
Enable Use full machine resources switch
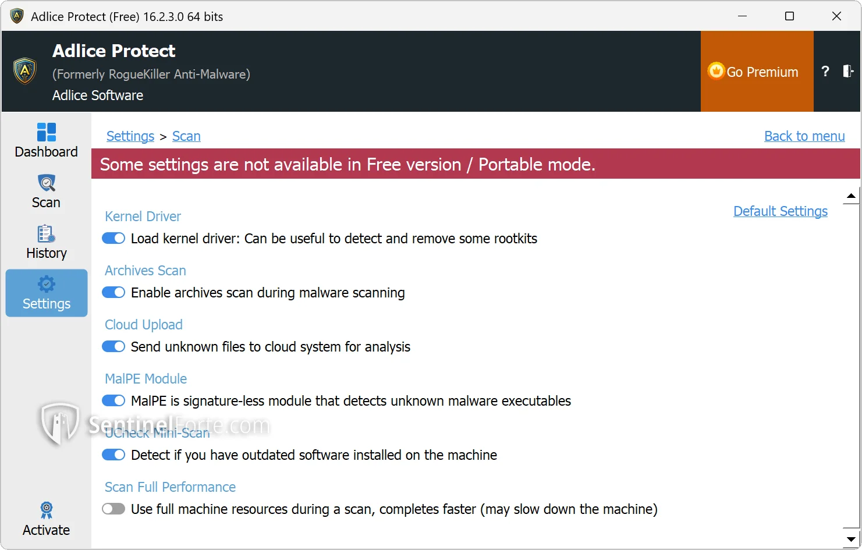coord(113,509)
